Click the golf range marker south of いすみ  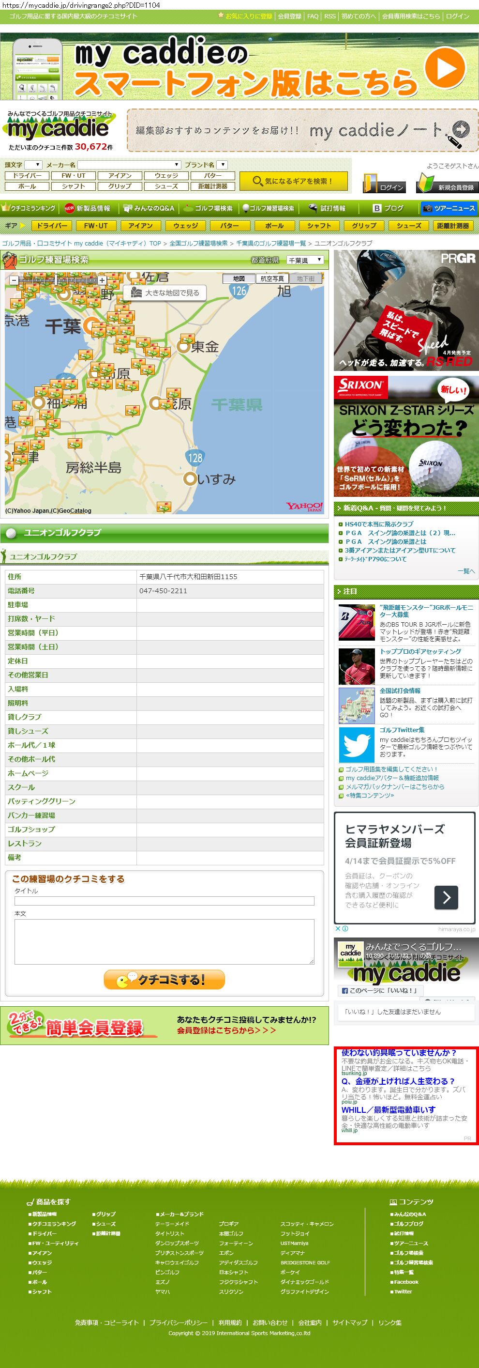click(164, 507)
